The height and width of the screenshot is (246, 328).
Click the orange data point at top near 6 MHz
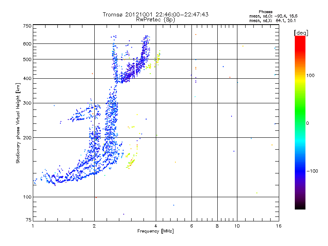tap(196, 34)
